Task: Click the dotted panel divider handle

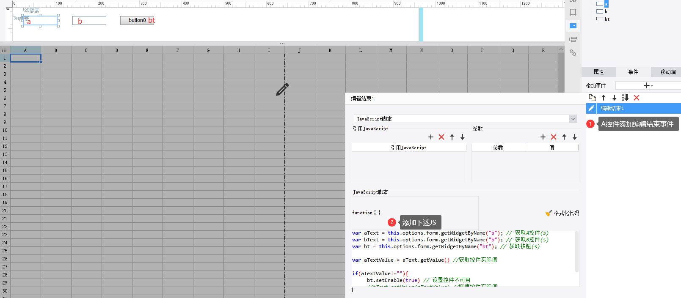Action: (282, 44)
